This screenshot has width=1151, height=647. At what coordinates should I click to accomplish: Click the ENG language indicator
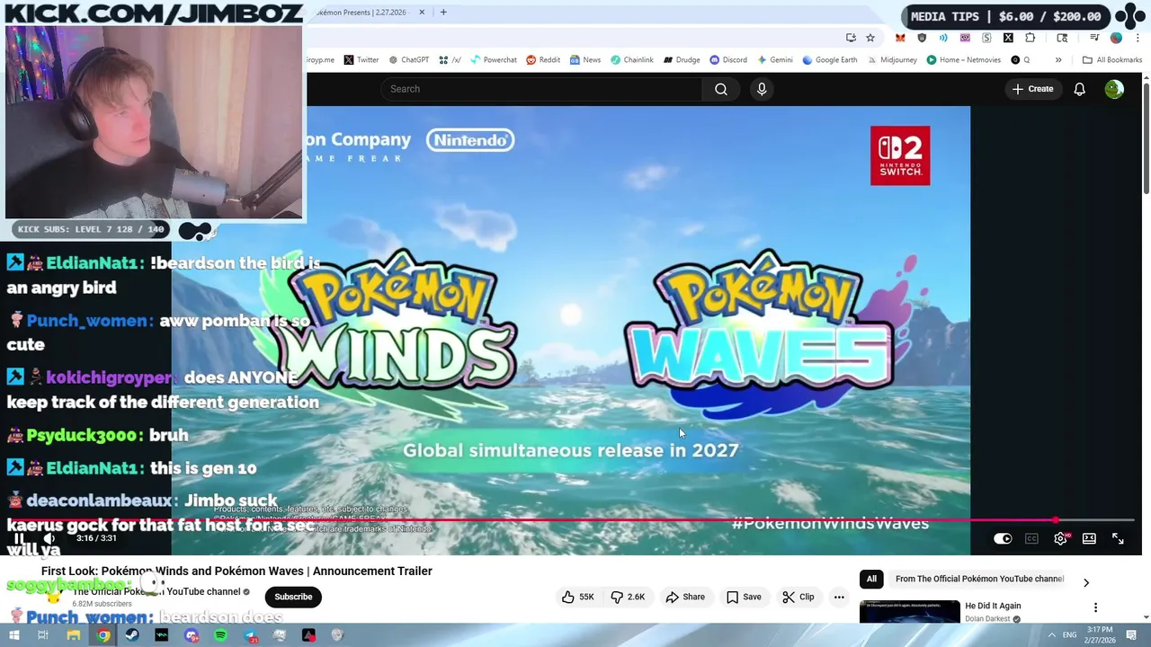tap(1070, 635)
